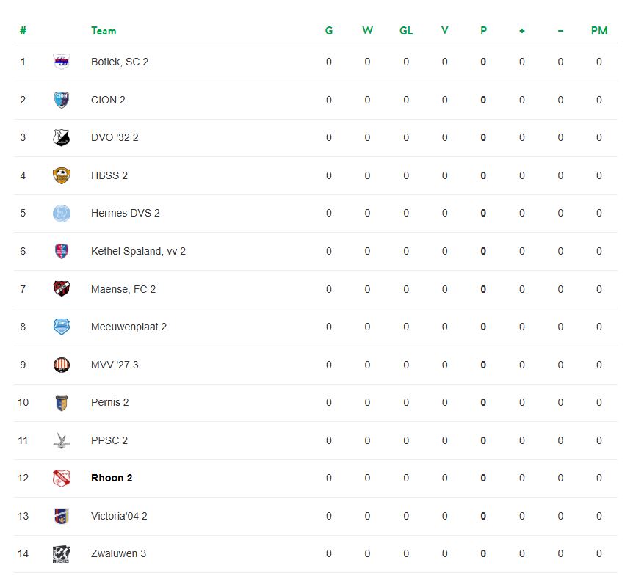The height and width of the screenshot is (582, 633).
Task: Click the Maense FC 2 logo
Action: pyautogui.click(x=62, y=289)
